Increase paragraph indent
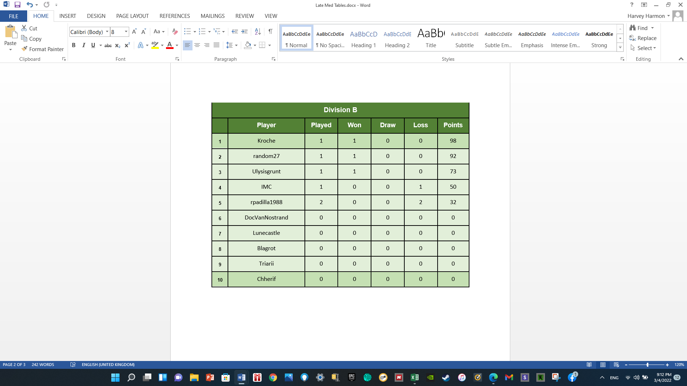Image resolution: width=687 pixels, height=386 pixels. tap(244, 32)
